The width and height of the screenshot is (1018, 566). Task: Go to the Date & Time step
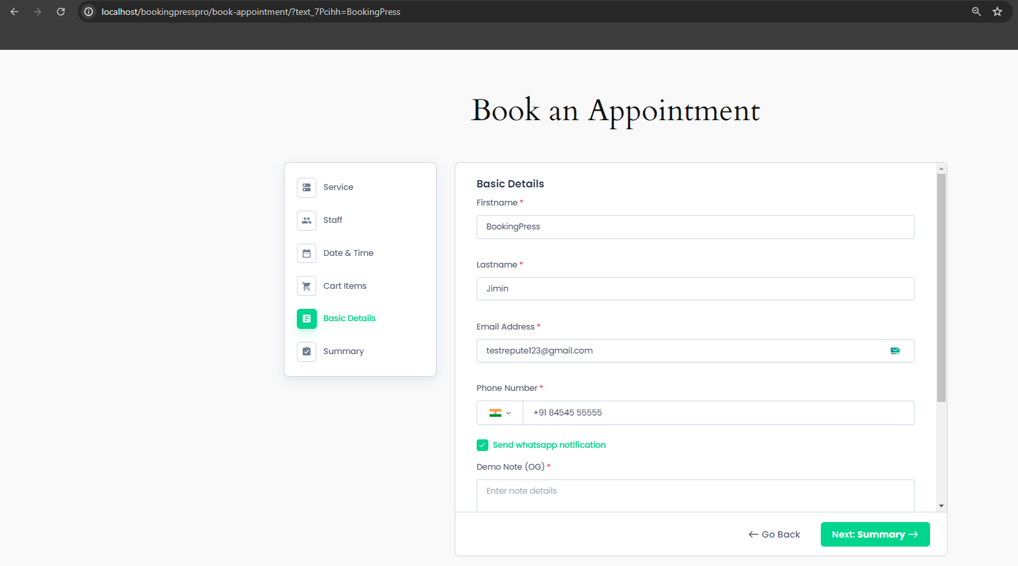click(348, 253)
